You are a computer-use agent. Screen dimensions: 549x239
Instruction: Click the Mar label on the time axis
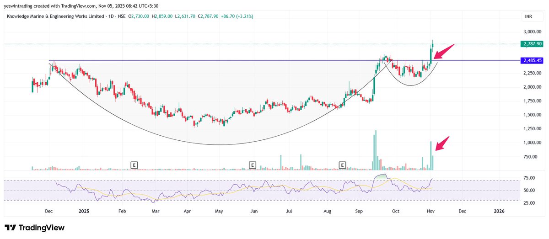pyautogui.click(x=156, y=211)
